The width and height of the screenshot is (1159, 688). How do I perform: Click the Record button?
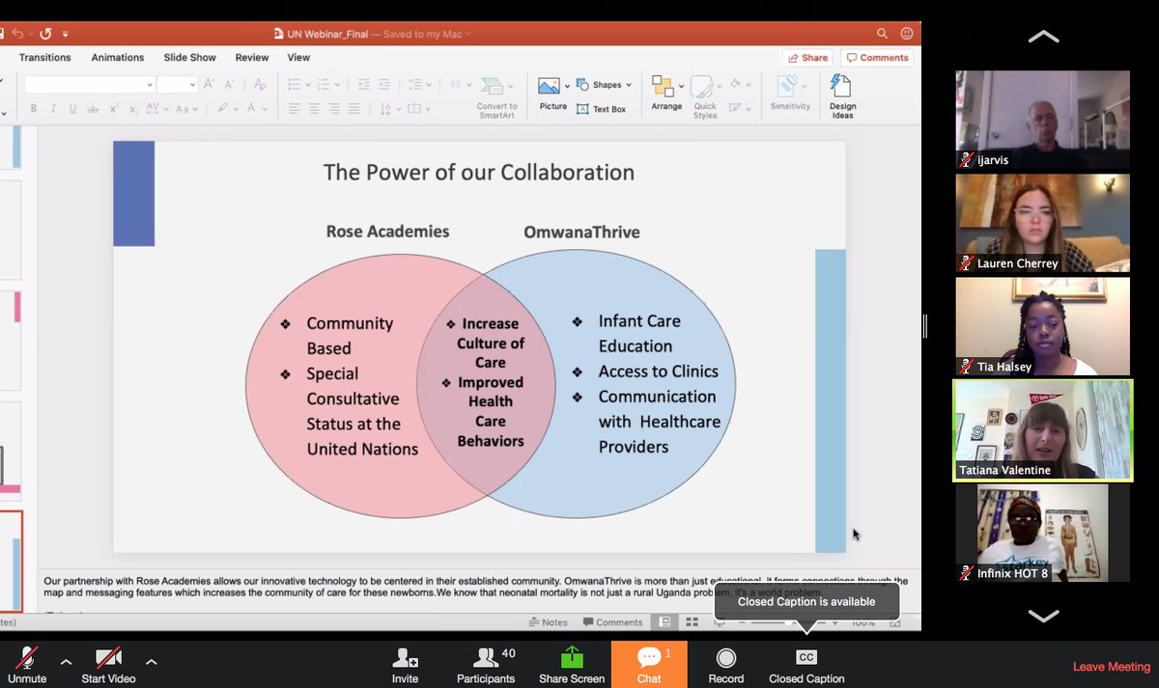726,666
